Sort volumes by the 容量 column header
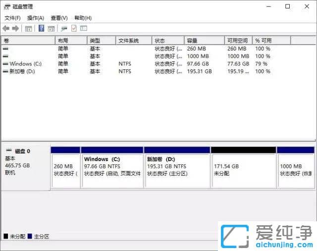 pos(192,41)
